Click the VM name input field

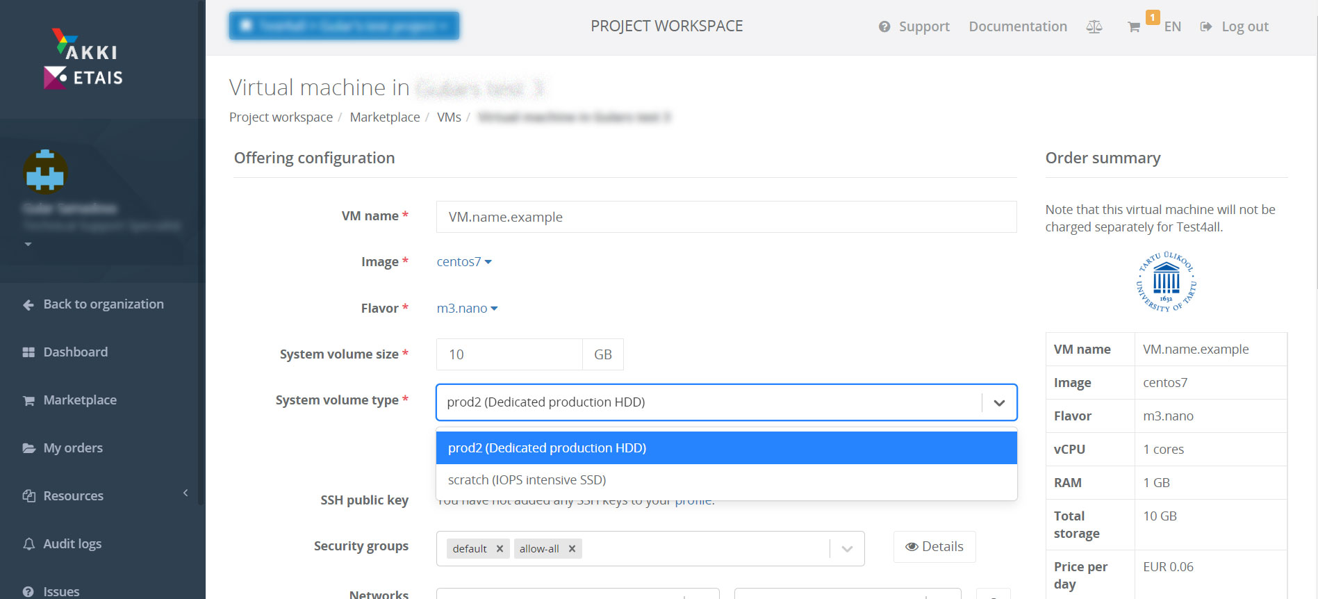coord(726,217)
